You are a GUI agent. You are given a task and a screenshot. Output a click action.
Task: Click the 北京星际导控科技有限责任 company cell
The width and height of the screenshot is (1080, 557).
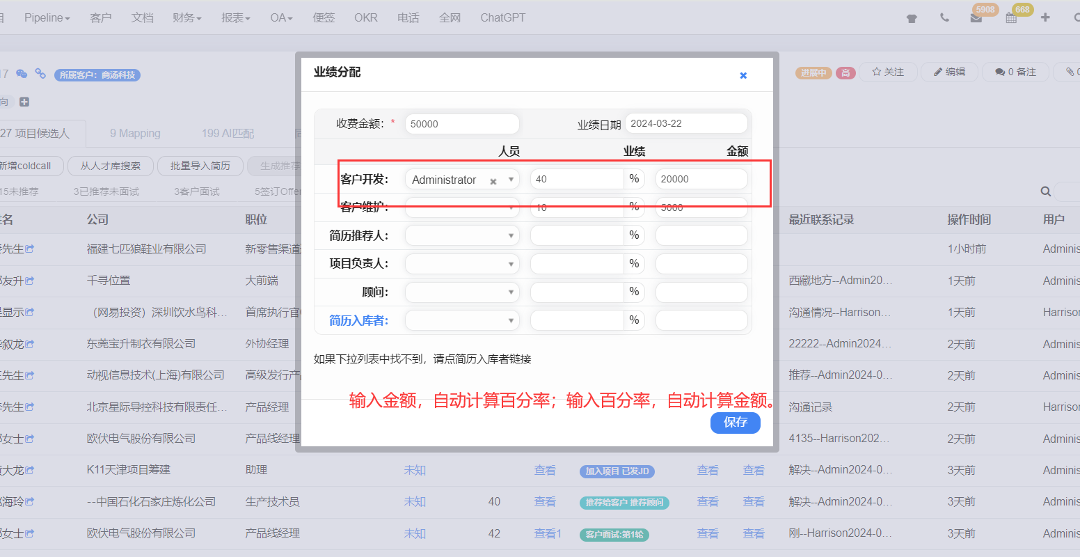pos(157,407)
